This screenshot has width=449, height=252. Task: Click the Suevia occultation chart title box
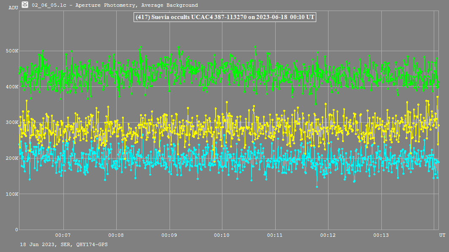[x=224, y=17]
